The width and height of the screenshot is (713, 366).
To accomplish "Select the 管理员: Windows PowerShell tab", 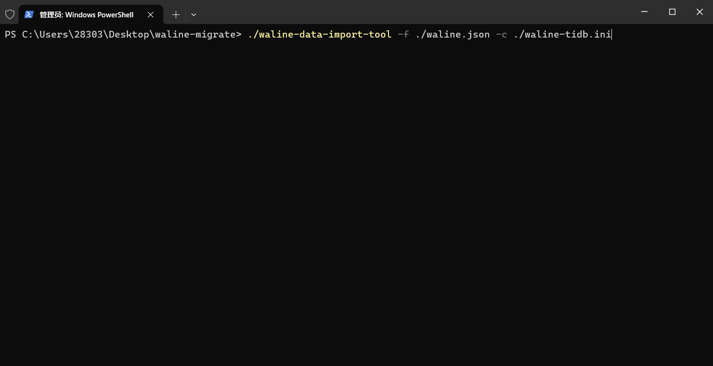I will pyautogui.click(x=91, y=14).
